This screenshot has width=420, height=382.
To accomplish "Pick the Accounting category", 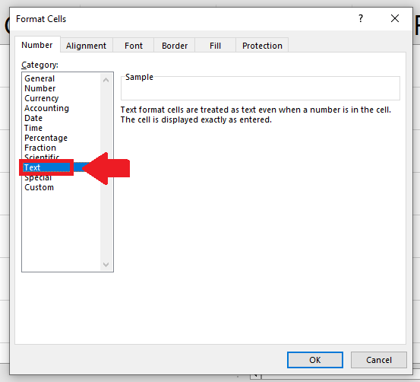I will 46,108.
